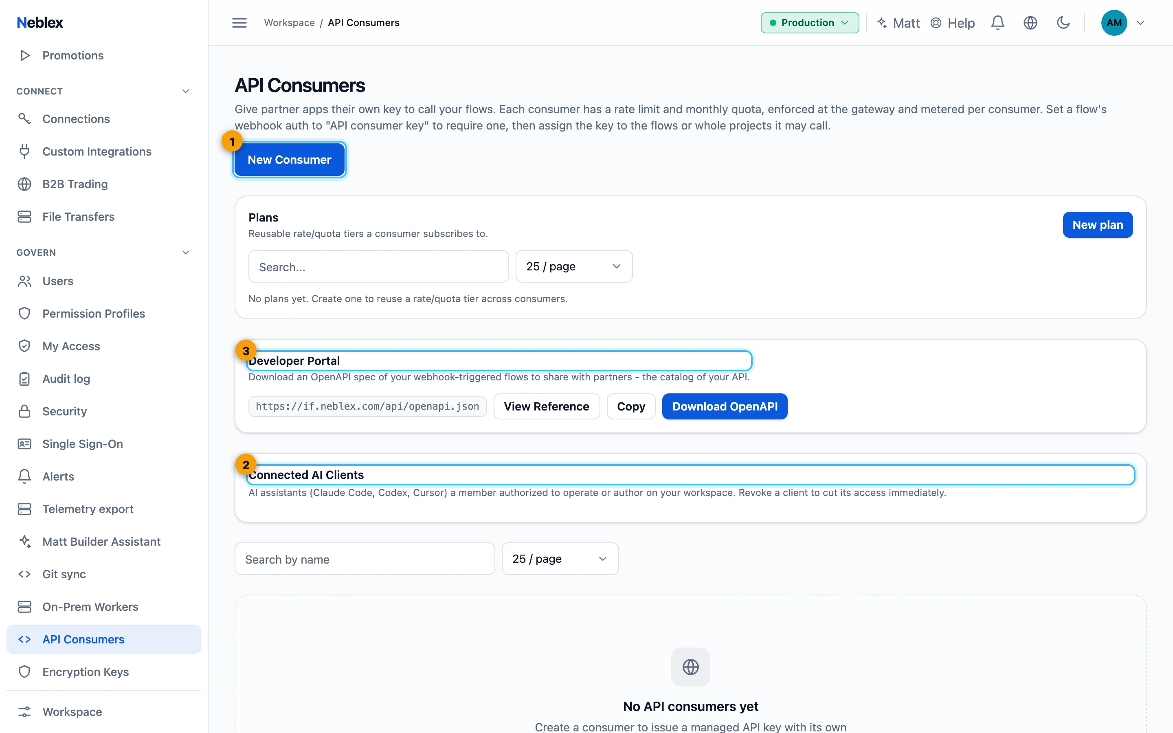
Task: Click 'No API consumers yet' heading
Action: coord(690,707)
